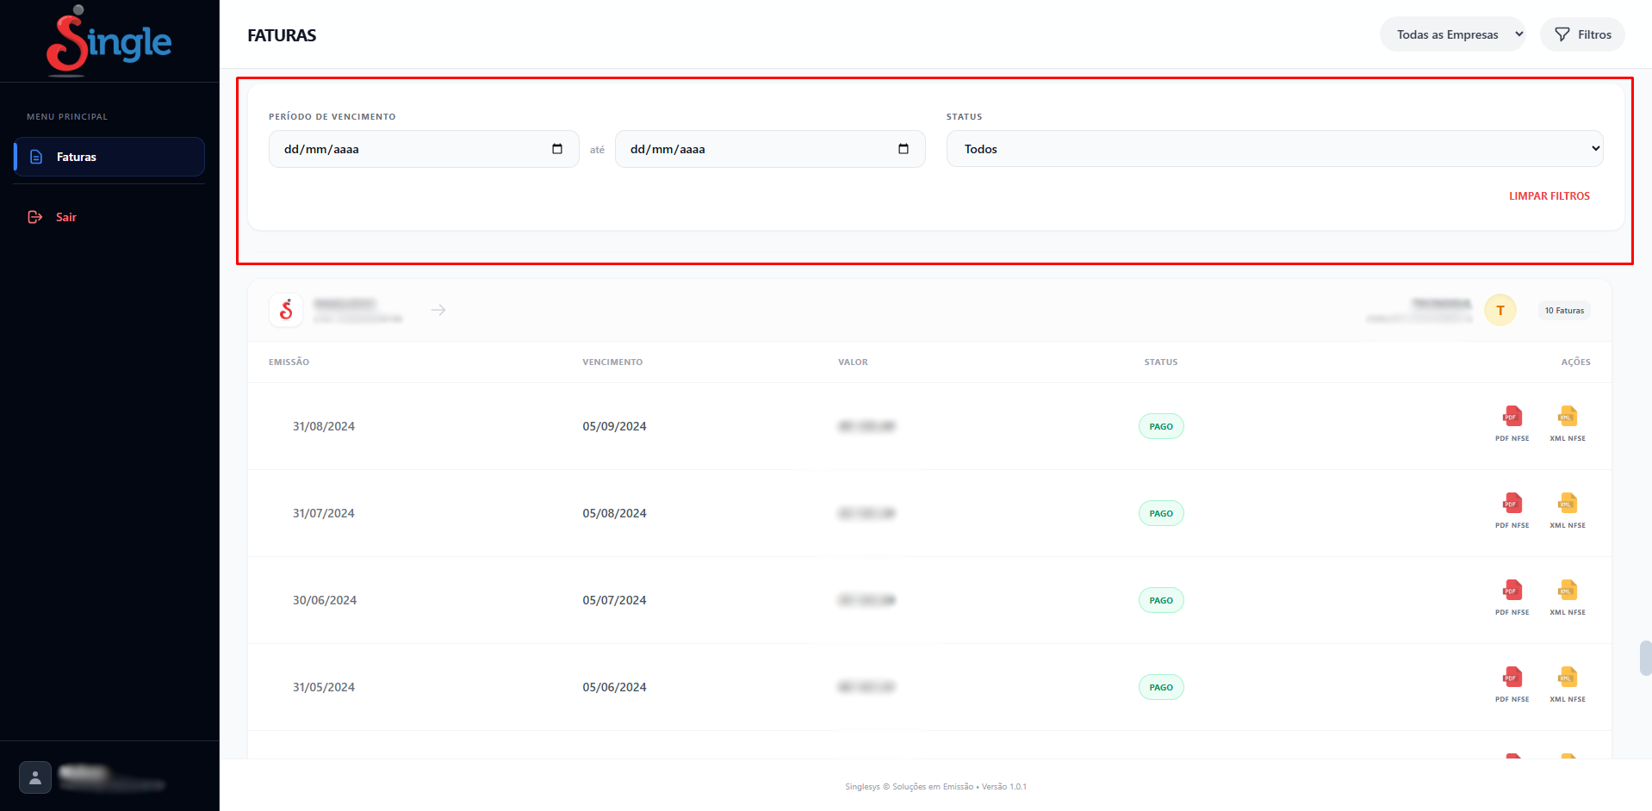The image size is (1652, 811).
Task: Click the Single logo in sidebar
Action: (x=109, y=40)
